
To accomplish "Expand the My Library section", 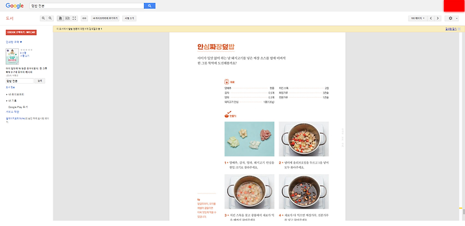I will (x=15, y=95).
